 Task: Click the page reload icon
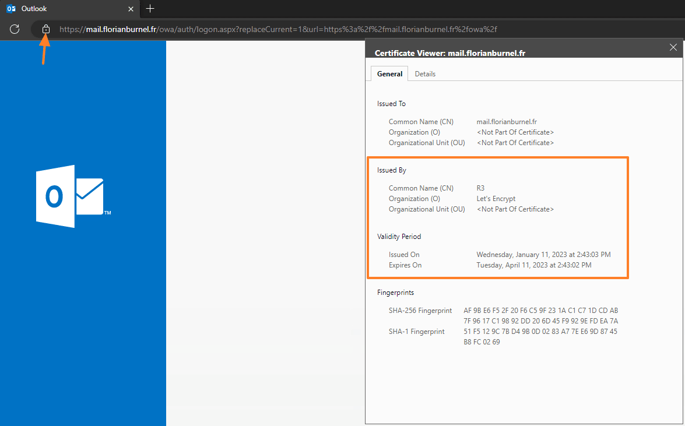tap(14, 29)
